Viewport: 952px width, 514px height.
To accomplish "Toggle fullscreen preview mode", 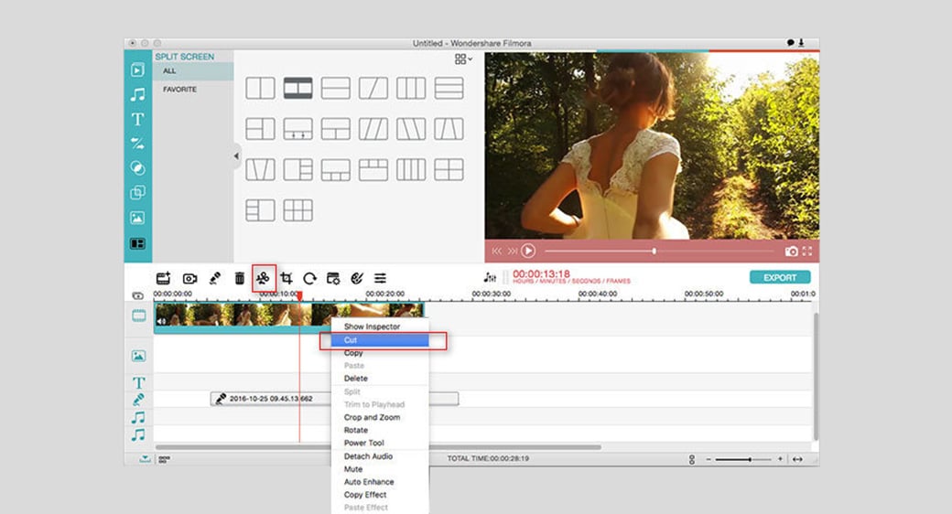I will tap(807, 251).
